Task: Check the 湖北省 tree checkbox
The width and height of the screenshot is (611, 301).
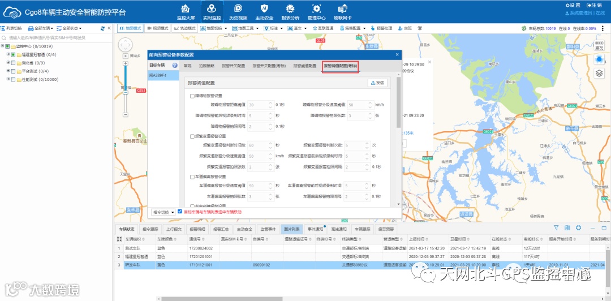Action: 13,63
